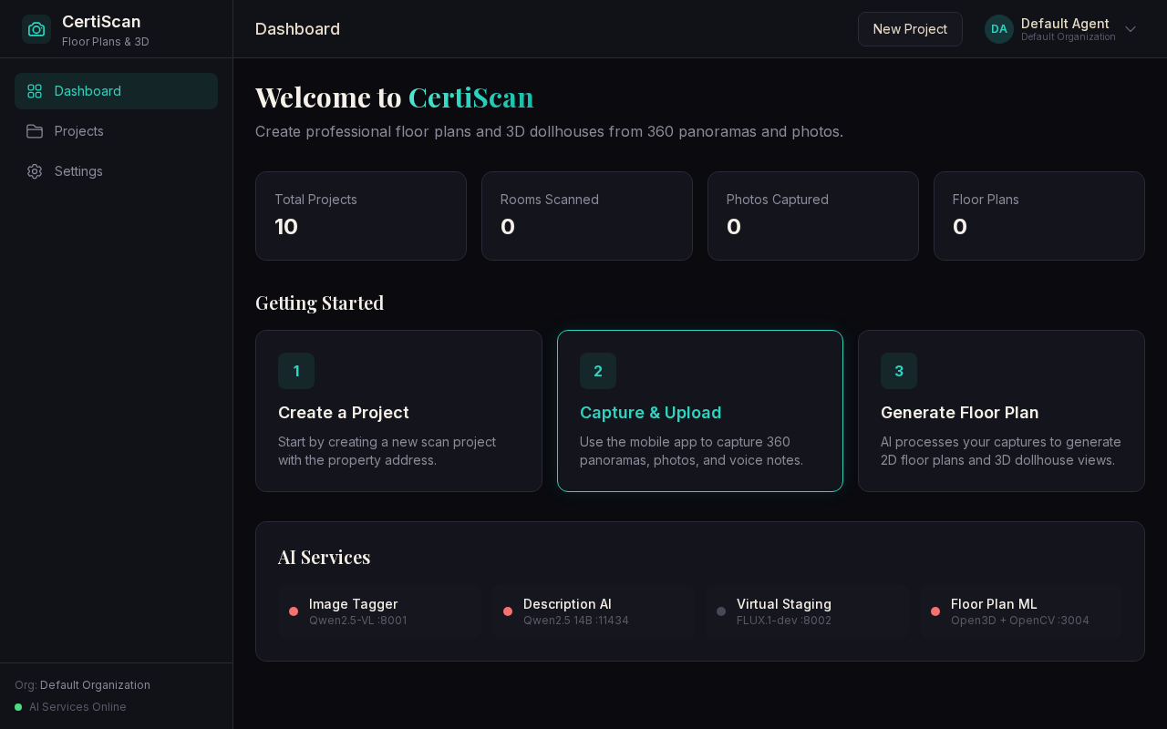Expand the Default Agent dropdown chevron
This screenshot has height=729, width=1167.
(x=1131, y=29)
